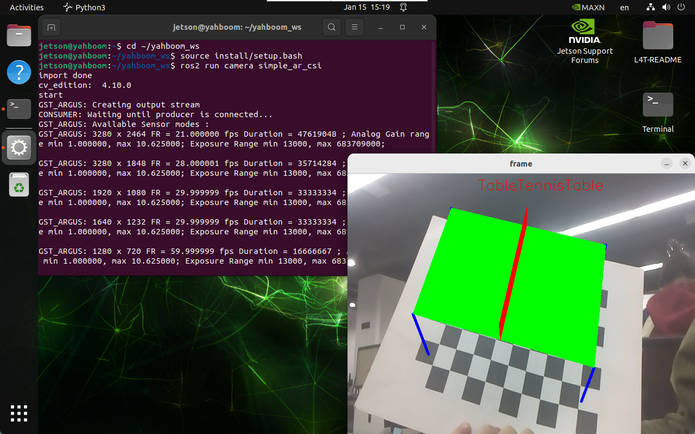Open Settings gear in the dock
This screenshot has height=434, width=695.
point(19,147)
